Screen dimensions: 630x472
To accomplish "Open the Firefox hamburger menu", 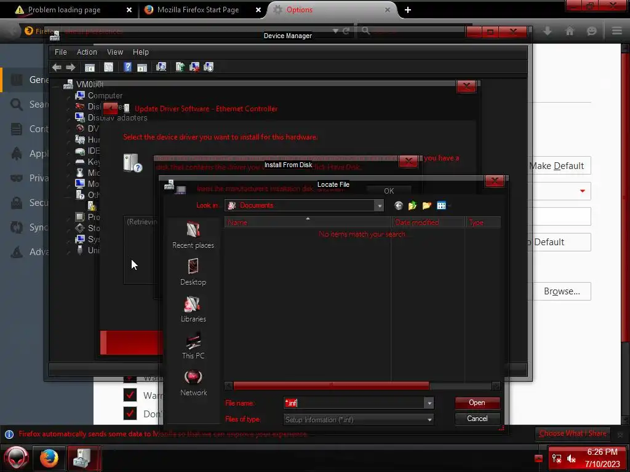I will (616, 31).
